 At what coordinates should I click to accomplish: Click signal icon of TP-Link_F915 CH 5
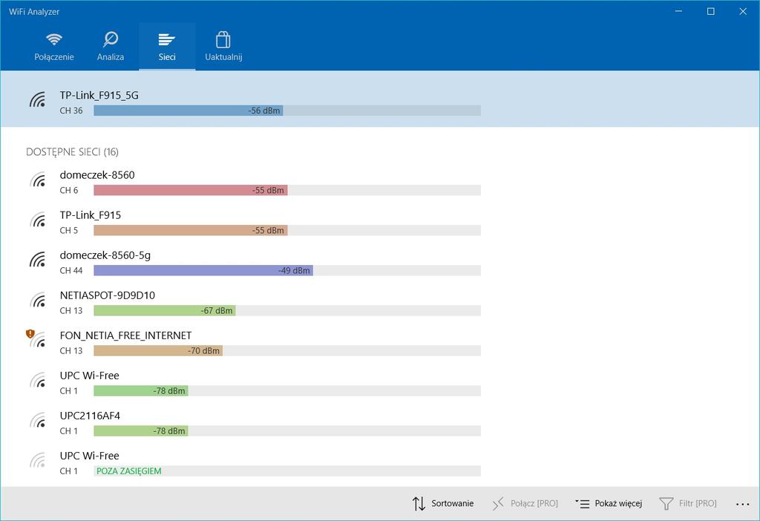37,220
